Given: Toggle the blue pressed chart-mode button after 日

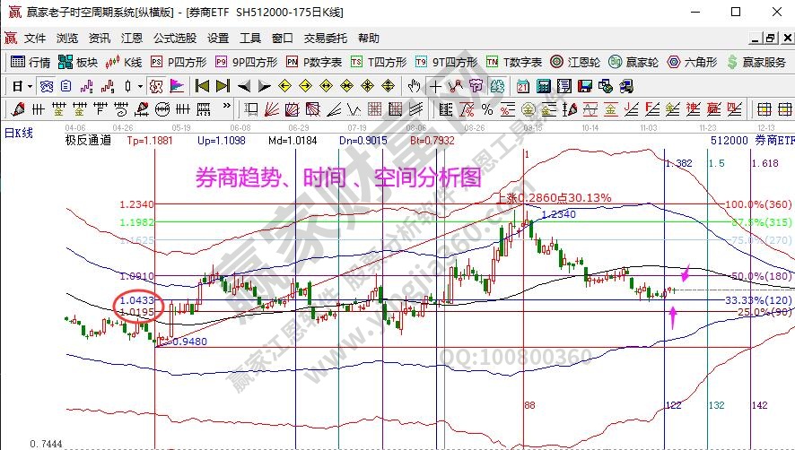Looking at the screenshot, I should (x=46, y=86).
